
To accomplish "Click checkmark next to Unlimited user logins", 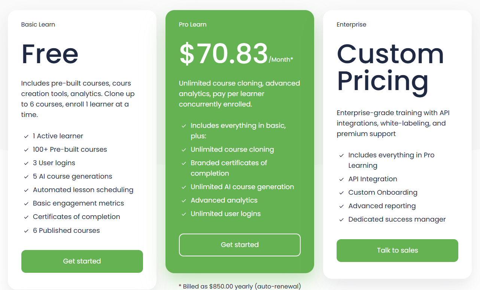I will [184, 214].
